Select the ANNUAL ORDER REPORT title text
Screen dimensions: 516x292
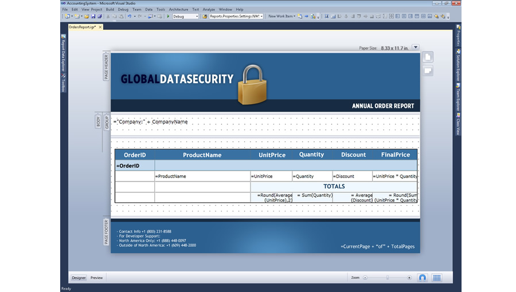pos(383,106)
